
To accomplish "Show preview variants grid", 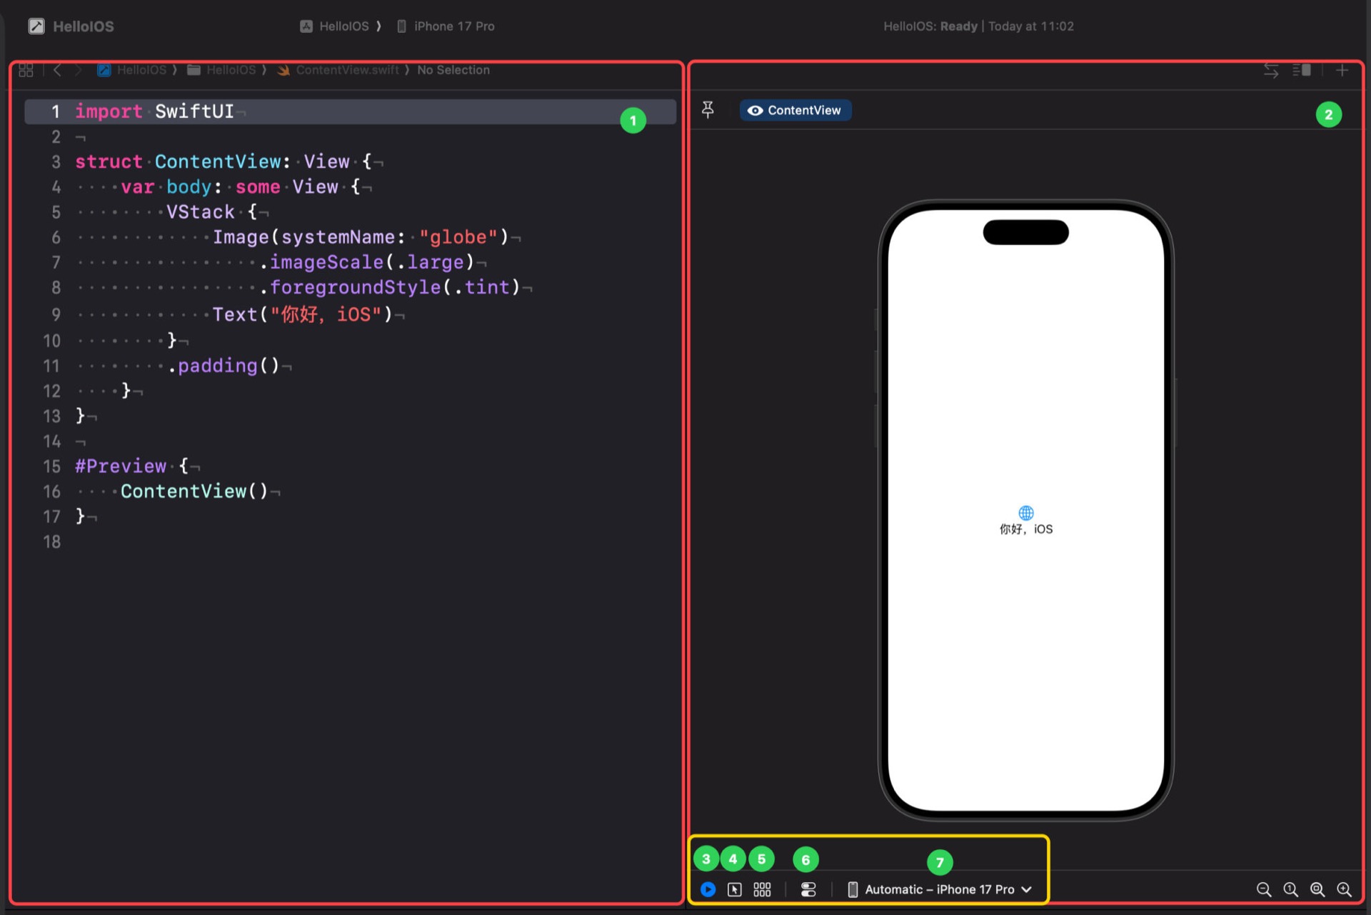I will (x=762, y=889).
